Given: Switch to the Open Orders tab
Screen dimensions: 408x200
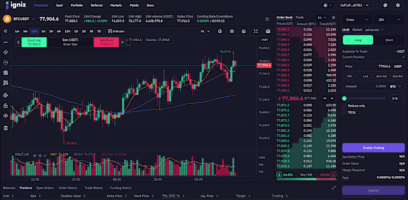Looking at the screenshot, I should click(45, 188).
